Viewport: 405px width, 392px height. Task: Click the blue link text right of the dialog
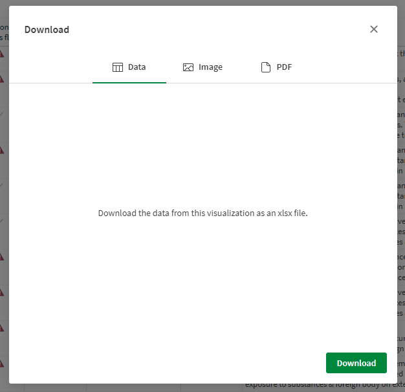pos(401,55)
